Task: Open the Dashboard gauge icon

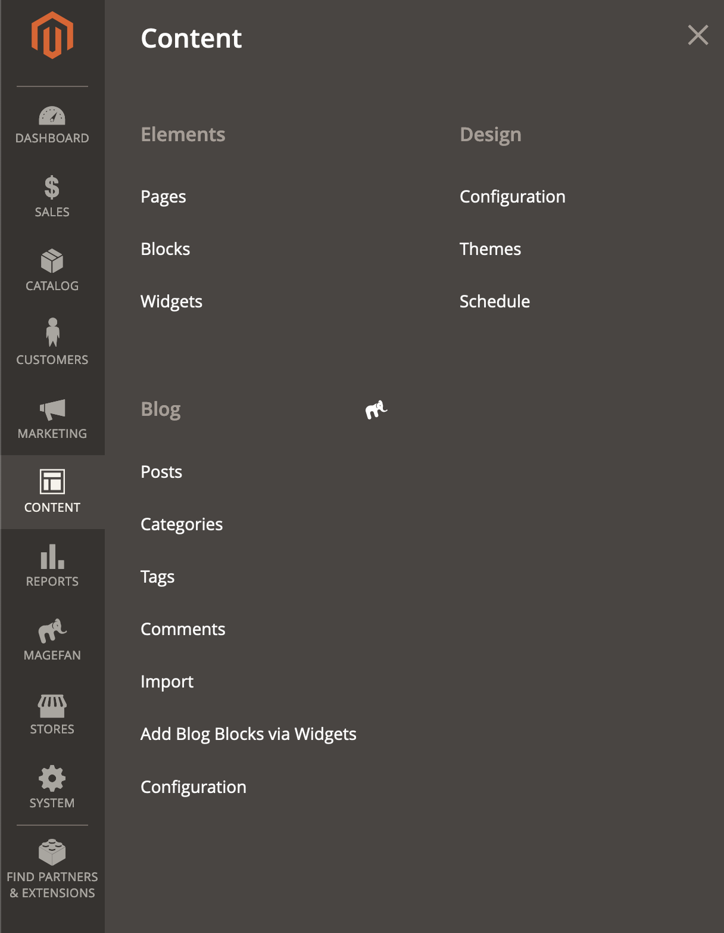Action: 52,116
